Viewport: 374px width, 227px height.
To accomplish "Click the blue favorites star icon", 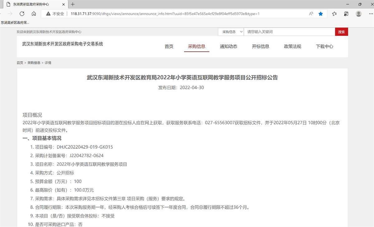I will pos(321,14).
